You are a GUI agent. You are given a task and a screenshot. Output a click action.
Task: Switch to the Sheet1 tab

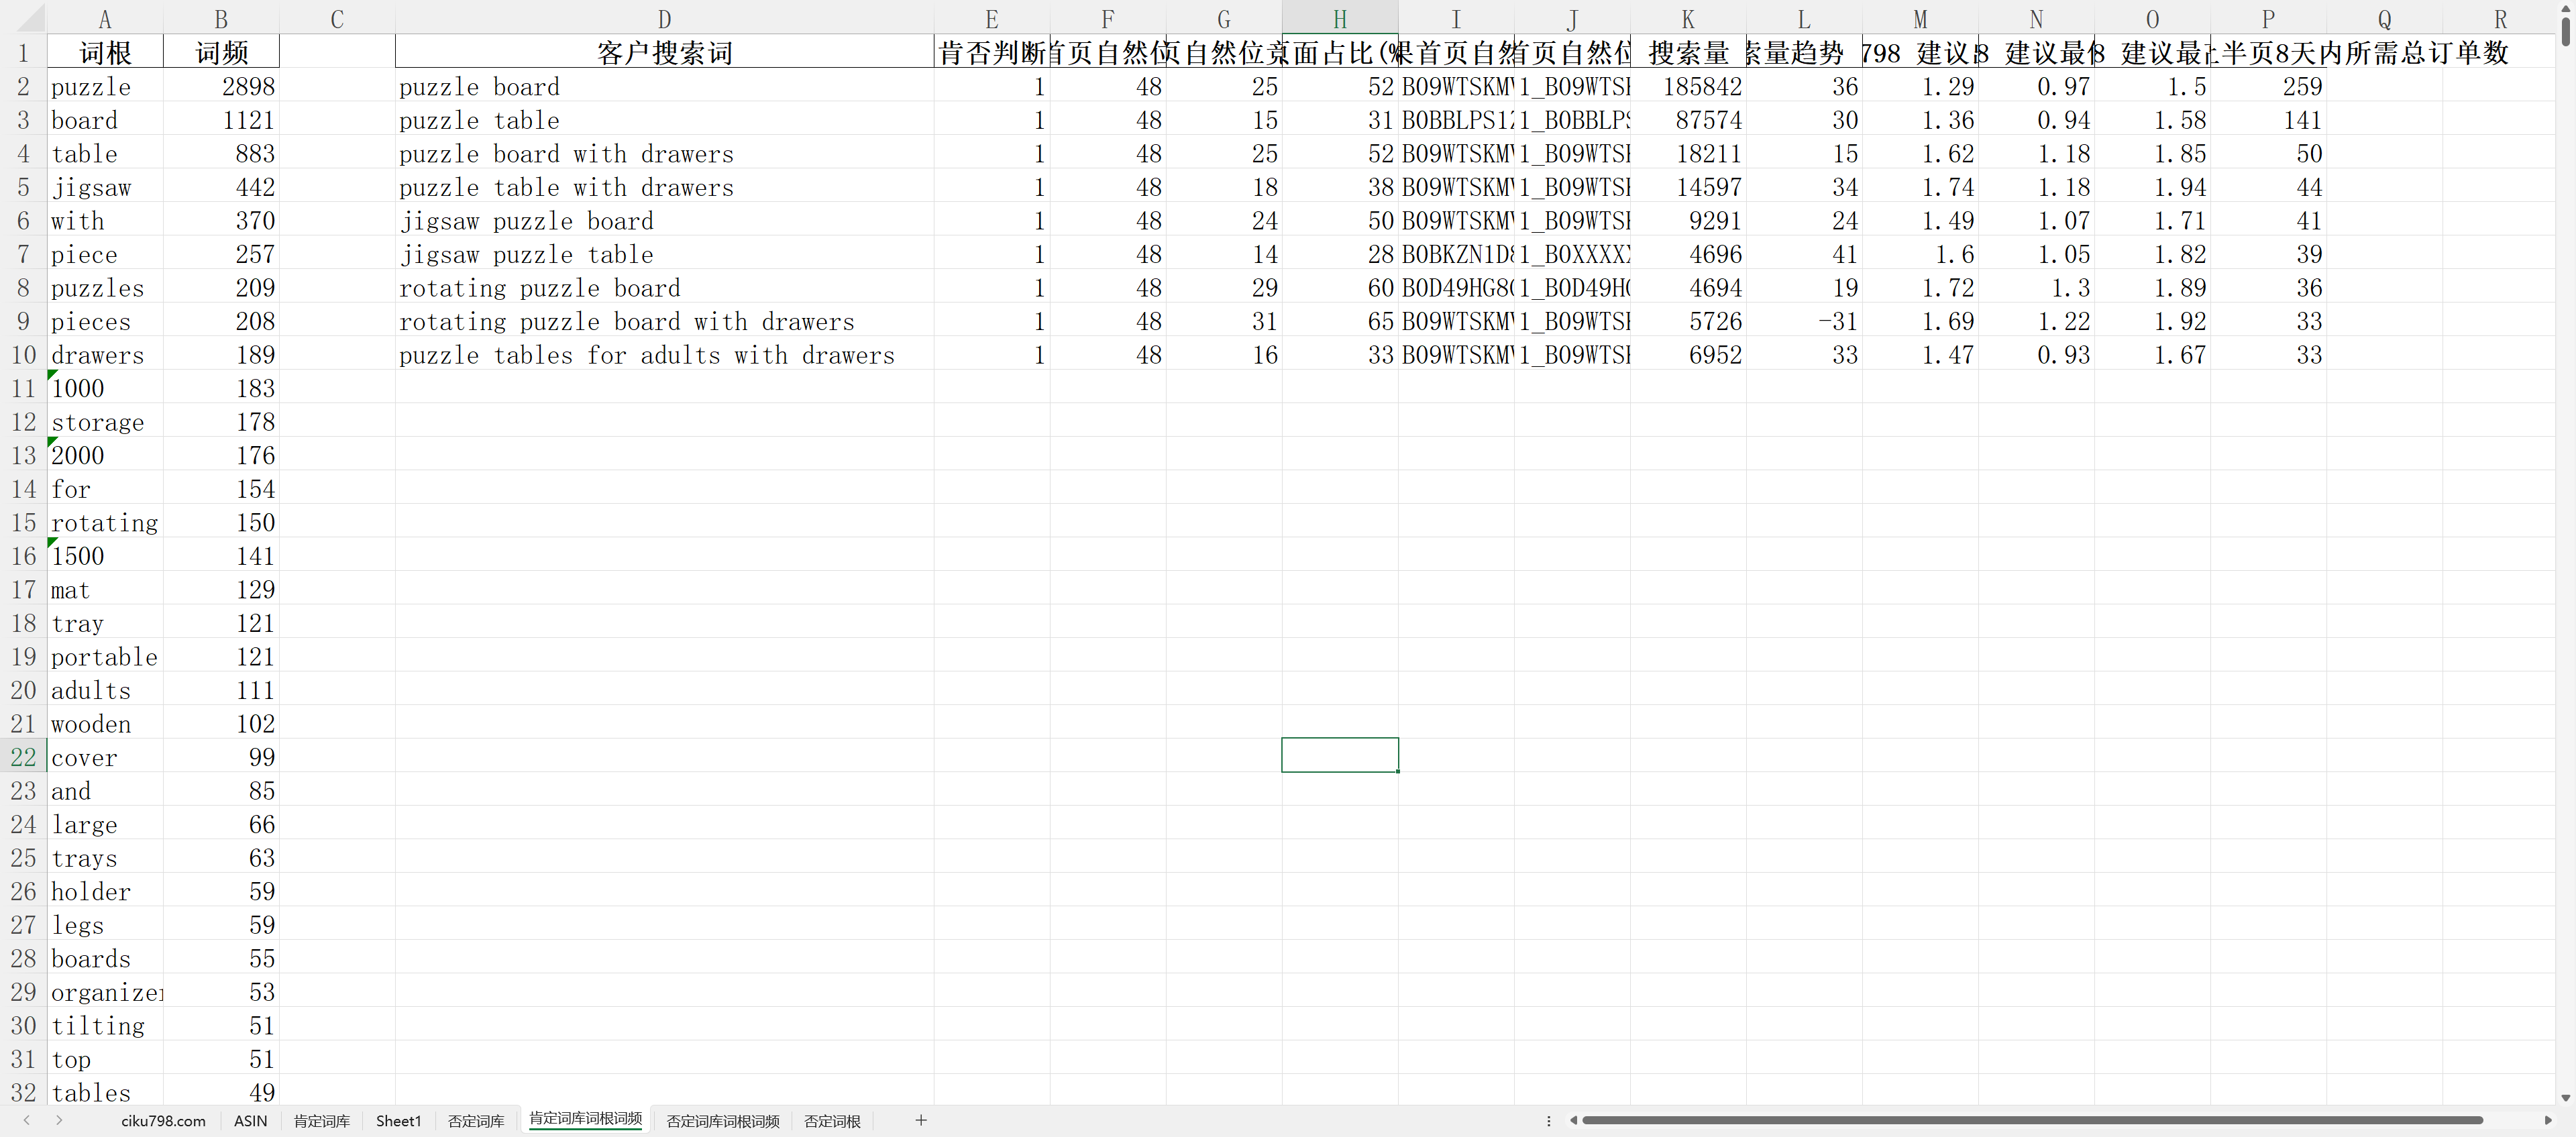point(398,1121)
